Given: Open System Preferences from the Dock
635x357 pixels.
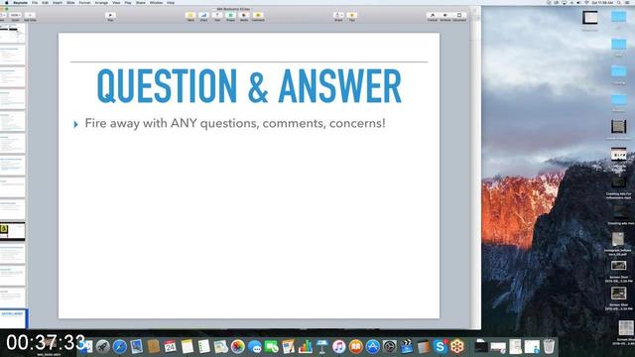Looking at the screenshot, I should click(x=390, y=346).
